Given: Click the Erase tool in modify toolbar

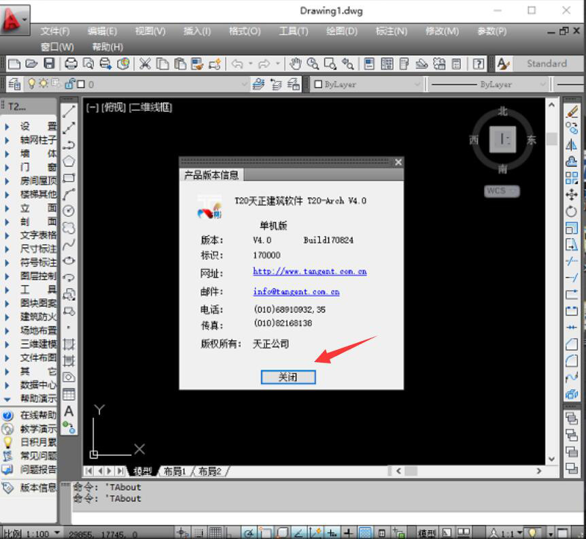Looking at the screenshot, I should (571, 111).
